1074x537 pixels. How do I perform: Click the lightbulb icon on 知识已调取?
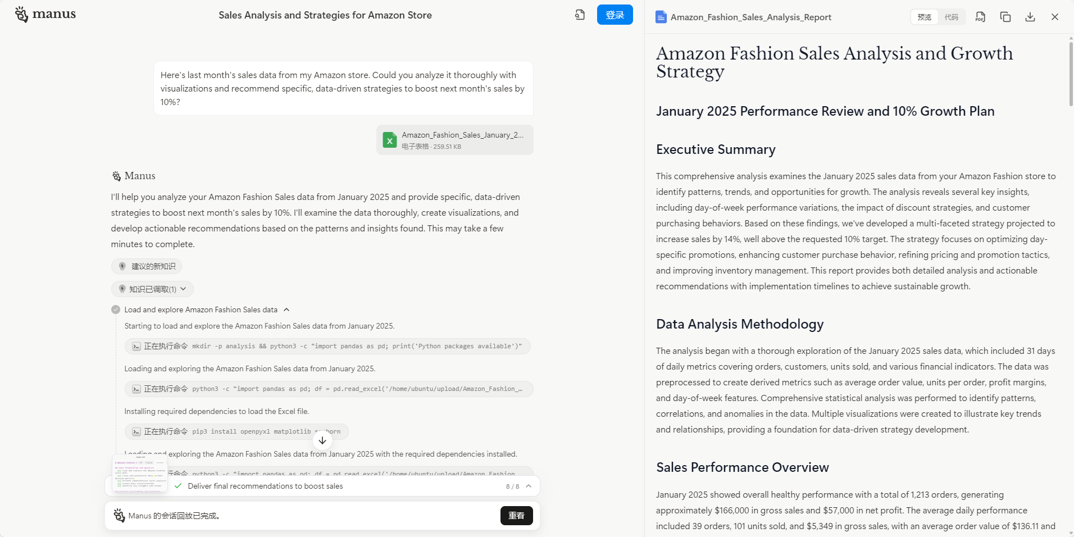122,289
